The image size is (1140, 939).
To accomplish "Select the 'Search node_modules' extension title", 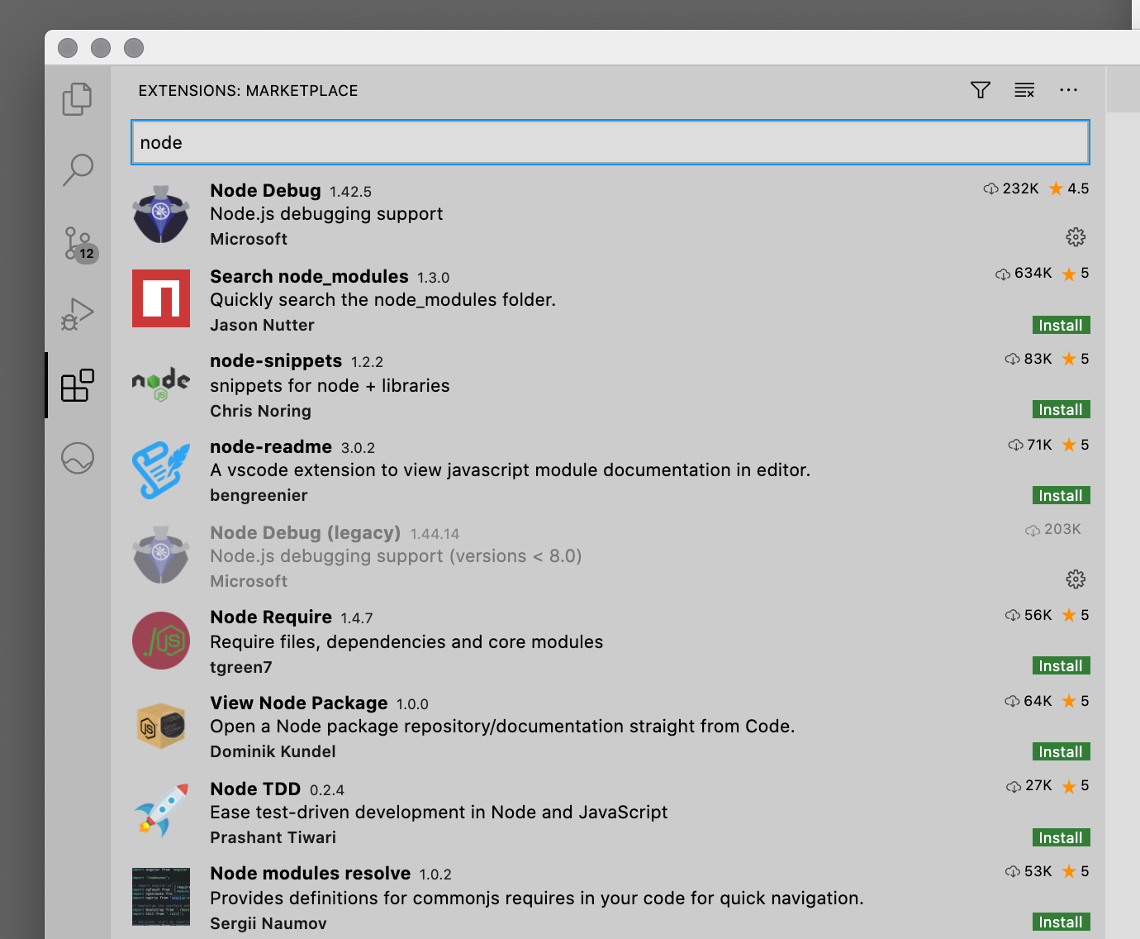I will pyautogui.click(x=309, y=277).
